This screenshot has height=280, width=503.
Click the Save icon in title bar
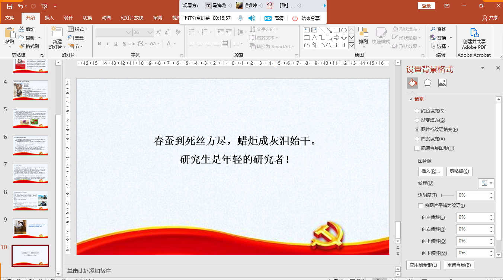click(x=10, y=6)
